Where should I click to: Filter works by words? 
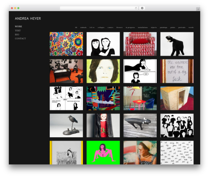click(191, 28)
